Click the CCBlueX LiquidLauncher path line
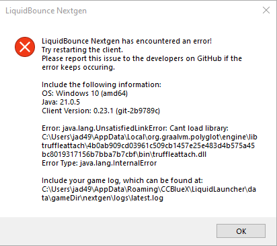This screenshot has height=246, width=277. tap(149, 189)
